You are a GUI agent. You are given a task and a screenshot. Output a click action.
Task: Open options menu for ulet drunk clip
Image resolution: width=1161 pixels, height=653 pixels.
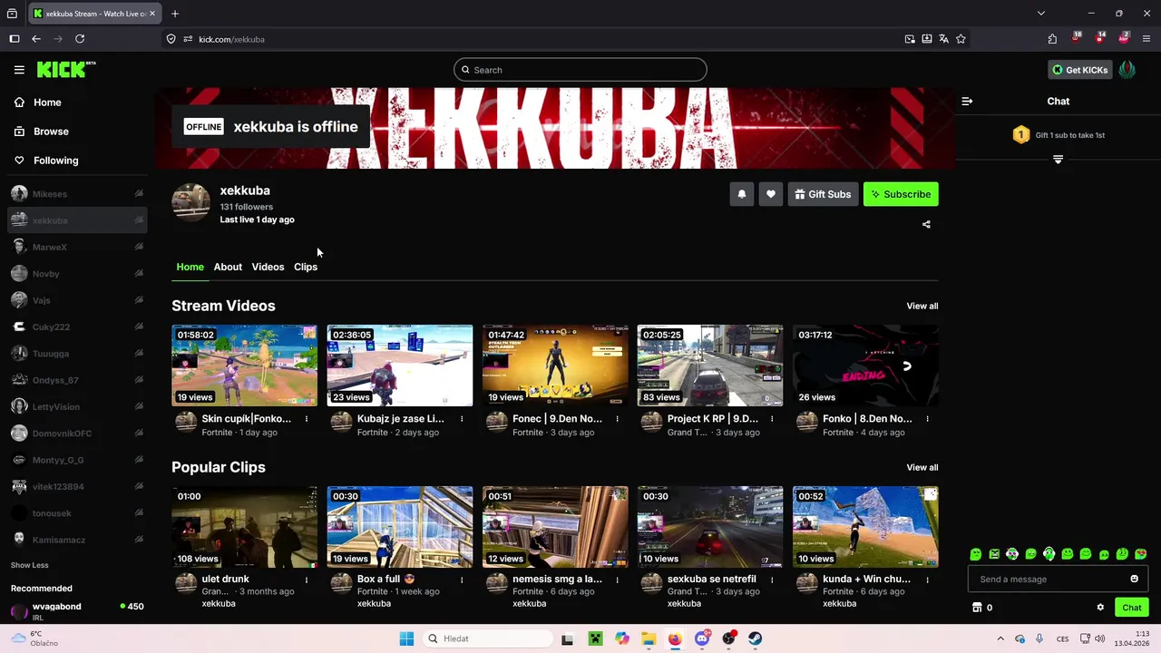(x=307, y=580)
